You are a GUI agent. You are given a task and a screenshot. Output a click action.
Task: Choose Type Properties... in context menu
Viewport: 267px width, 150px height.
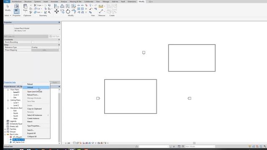click(x=36, y=126)
